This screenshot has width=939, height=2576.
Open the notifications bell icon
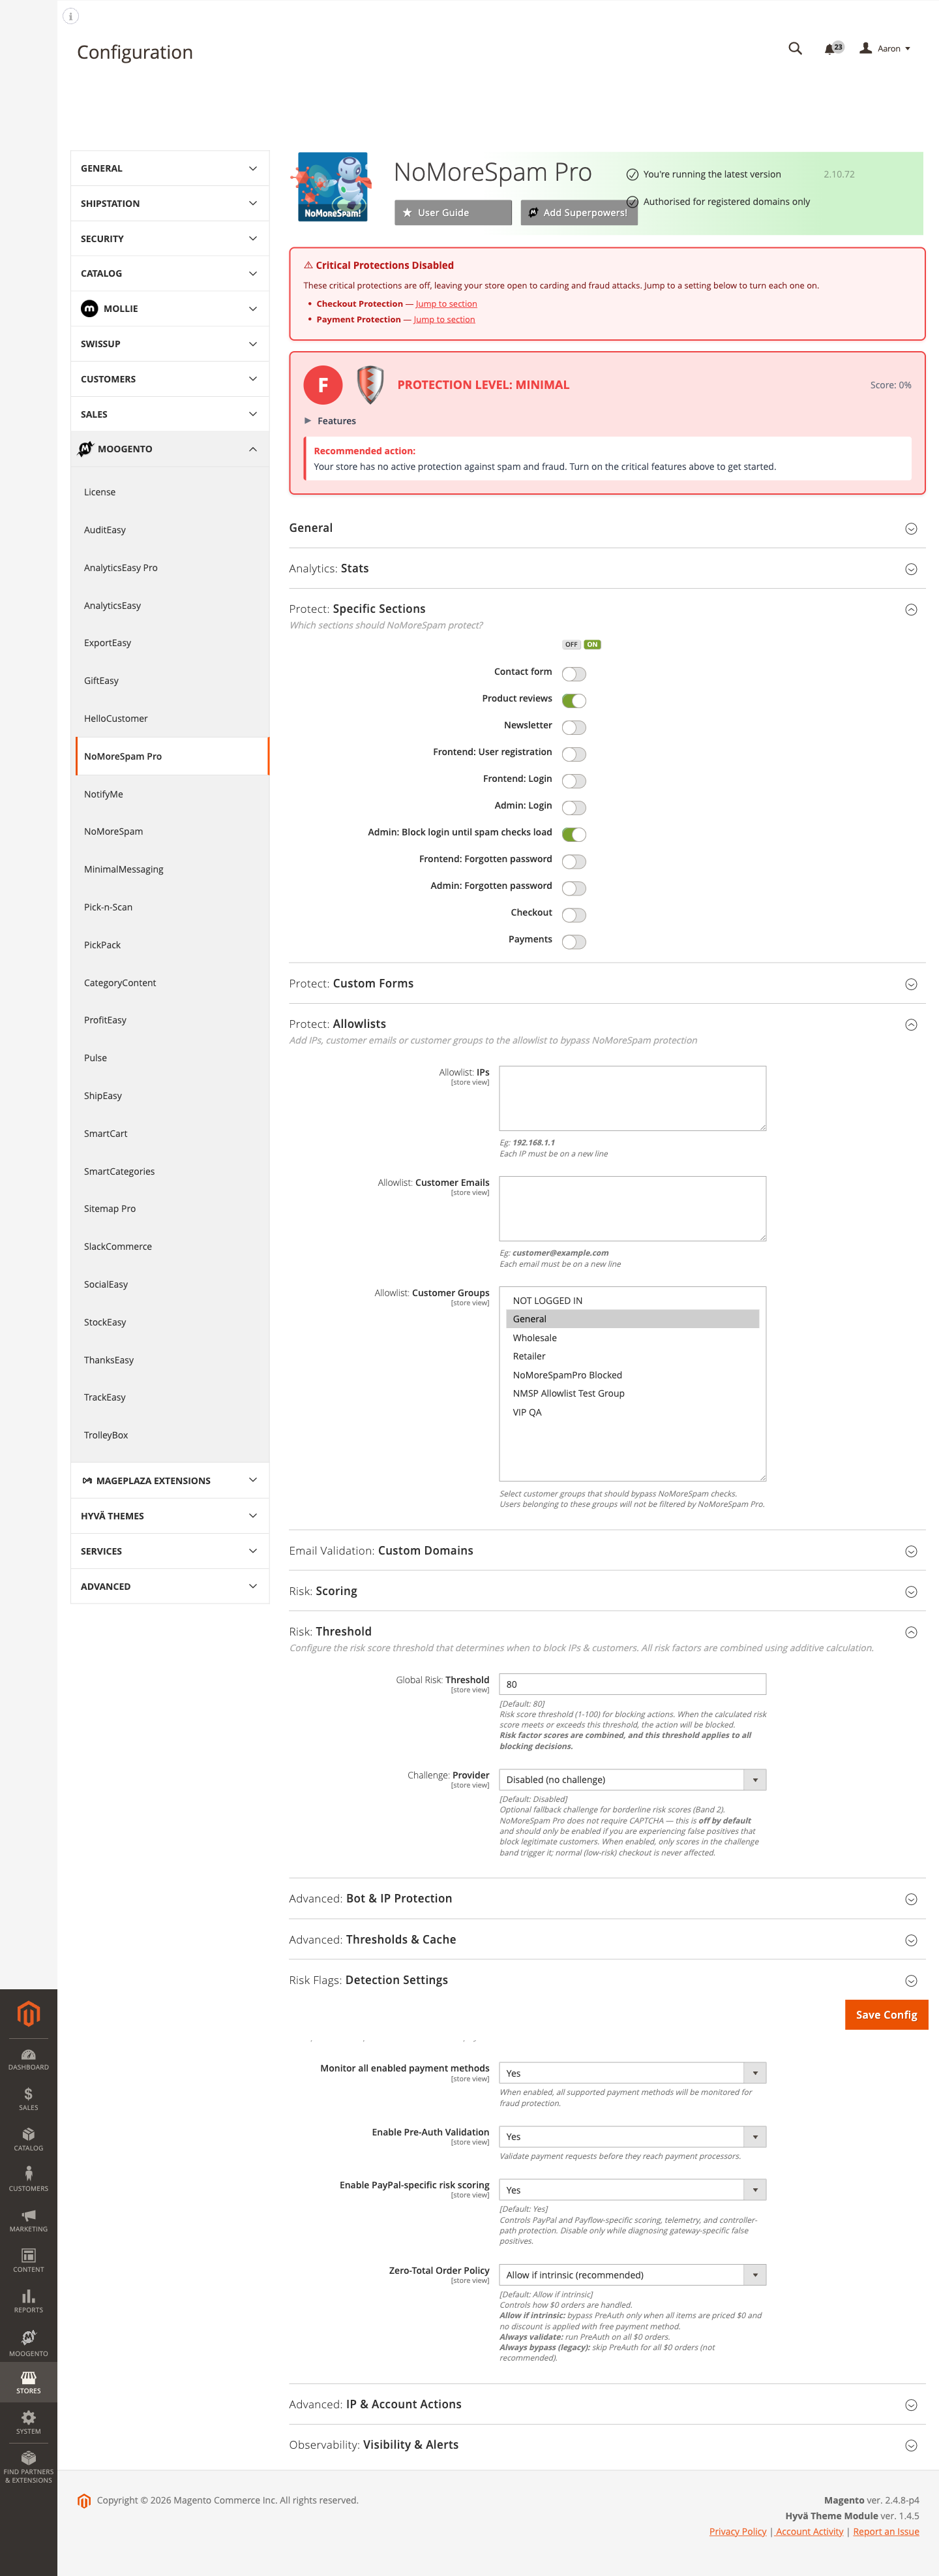[x=830, y=49]
